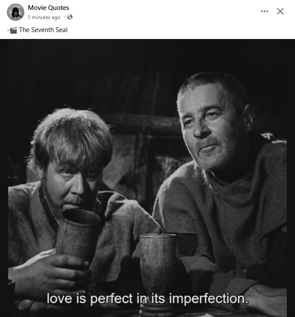Open the Movie Quotes page name link

[49, 8]
